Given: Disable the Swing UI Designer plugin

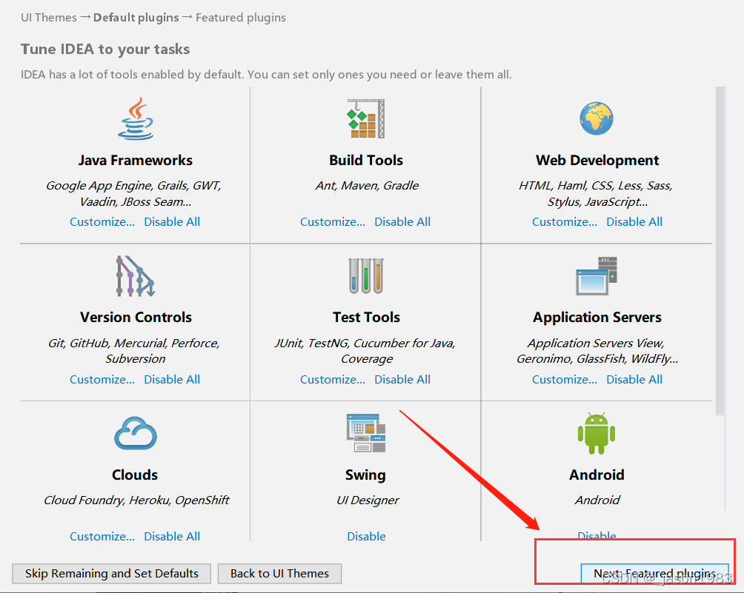Looking at the screenshot, I should tap(366, 537).
